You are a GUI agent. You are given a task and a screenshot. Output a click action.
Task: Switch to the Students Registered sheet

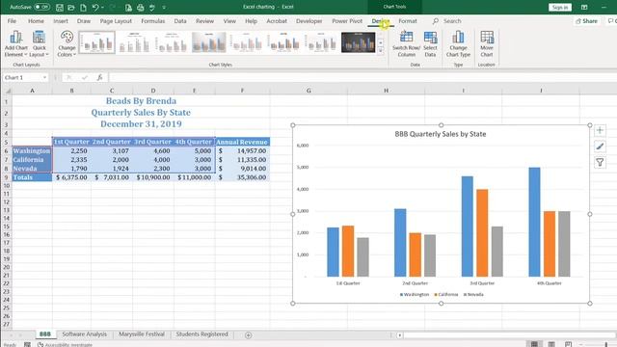tap(201, 334)
